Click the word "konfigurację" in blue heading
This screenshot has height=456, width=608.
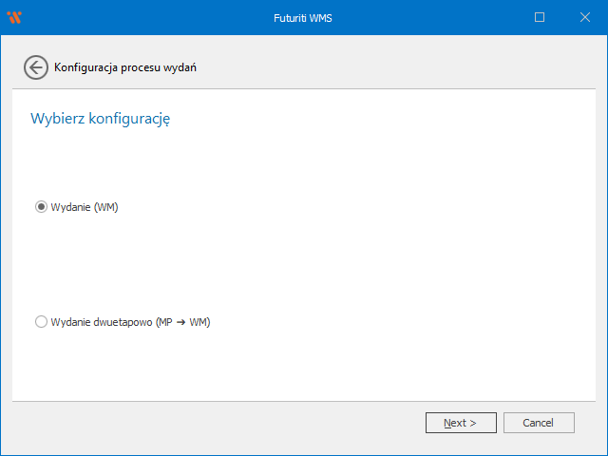point(128,119)
